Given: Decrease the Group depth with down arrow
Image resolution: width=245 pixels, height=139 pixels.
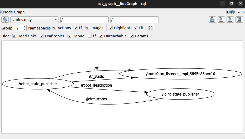Looking at the screenshot, I should [25, 29].
